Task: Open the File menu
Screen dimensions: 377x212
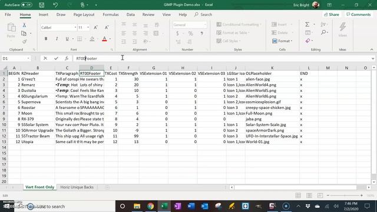Action: click(8, 15)
